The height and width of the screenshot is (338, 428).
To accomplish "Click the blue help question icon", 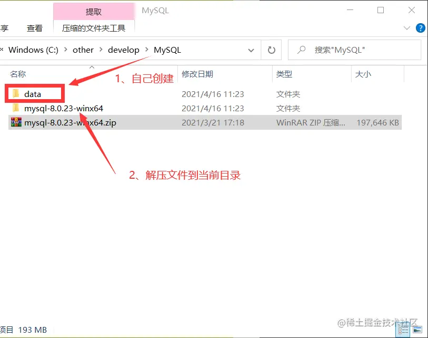I will click(420, 28).
